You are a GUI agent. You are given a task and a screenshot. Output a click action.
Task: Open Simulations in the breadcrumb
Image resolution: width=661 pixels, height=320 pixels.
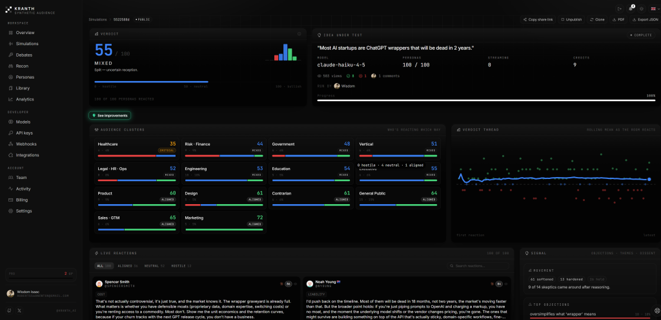pyautogui.click(x=98, y=19)
